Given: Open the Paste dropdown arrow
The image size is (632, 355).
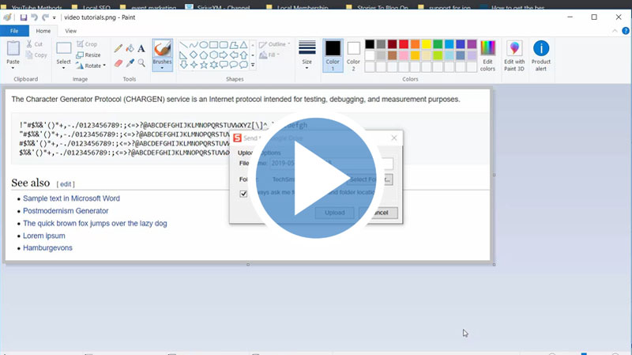Looking at the screenshot, I should pos(13,68).
